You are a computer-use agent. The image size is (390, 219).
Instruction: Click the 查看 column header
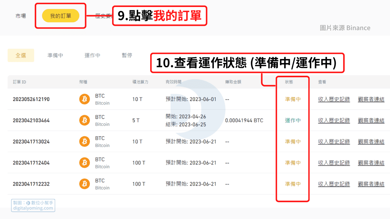click(x=322, y=82)
